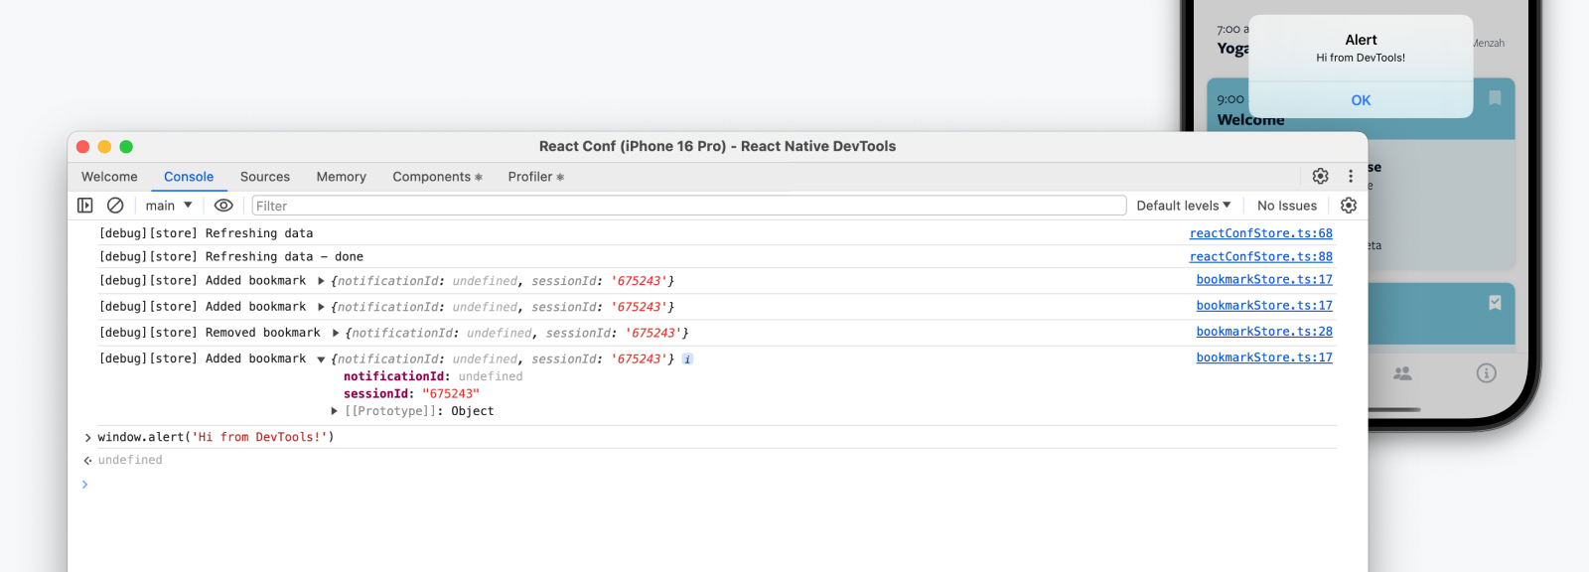Screen dimensions: 1589x572
Task: Tap the info icon on the phone tab bar
Action: pos(1486,373)
